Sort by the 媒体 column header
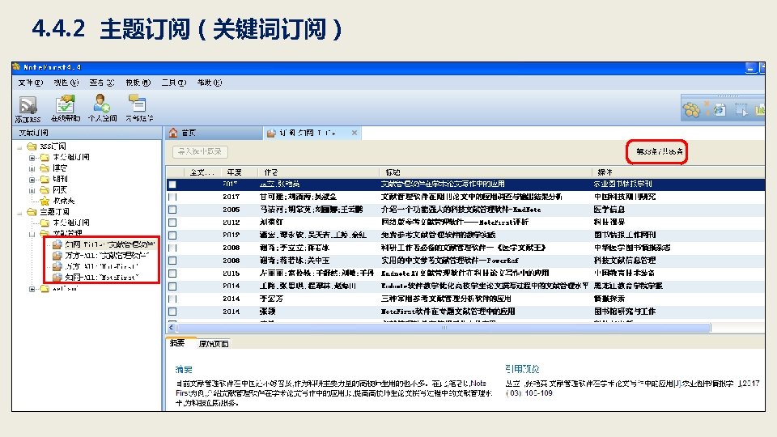The width and height of the screenshot is (777, 437). click(x=678, y=172)
